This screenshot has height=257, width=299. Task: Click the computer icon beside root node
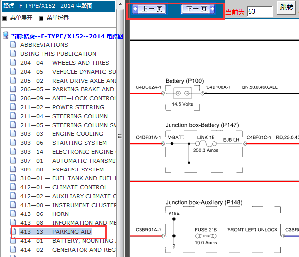[x=6, y=35]
